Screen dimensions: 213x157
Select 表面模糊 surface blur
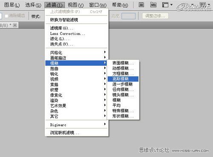tap(123, 63)
